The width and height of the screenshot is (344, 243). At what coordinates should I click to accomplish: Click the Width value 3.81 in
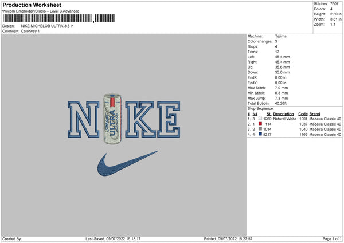(x=335, y=19)
